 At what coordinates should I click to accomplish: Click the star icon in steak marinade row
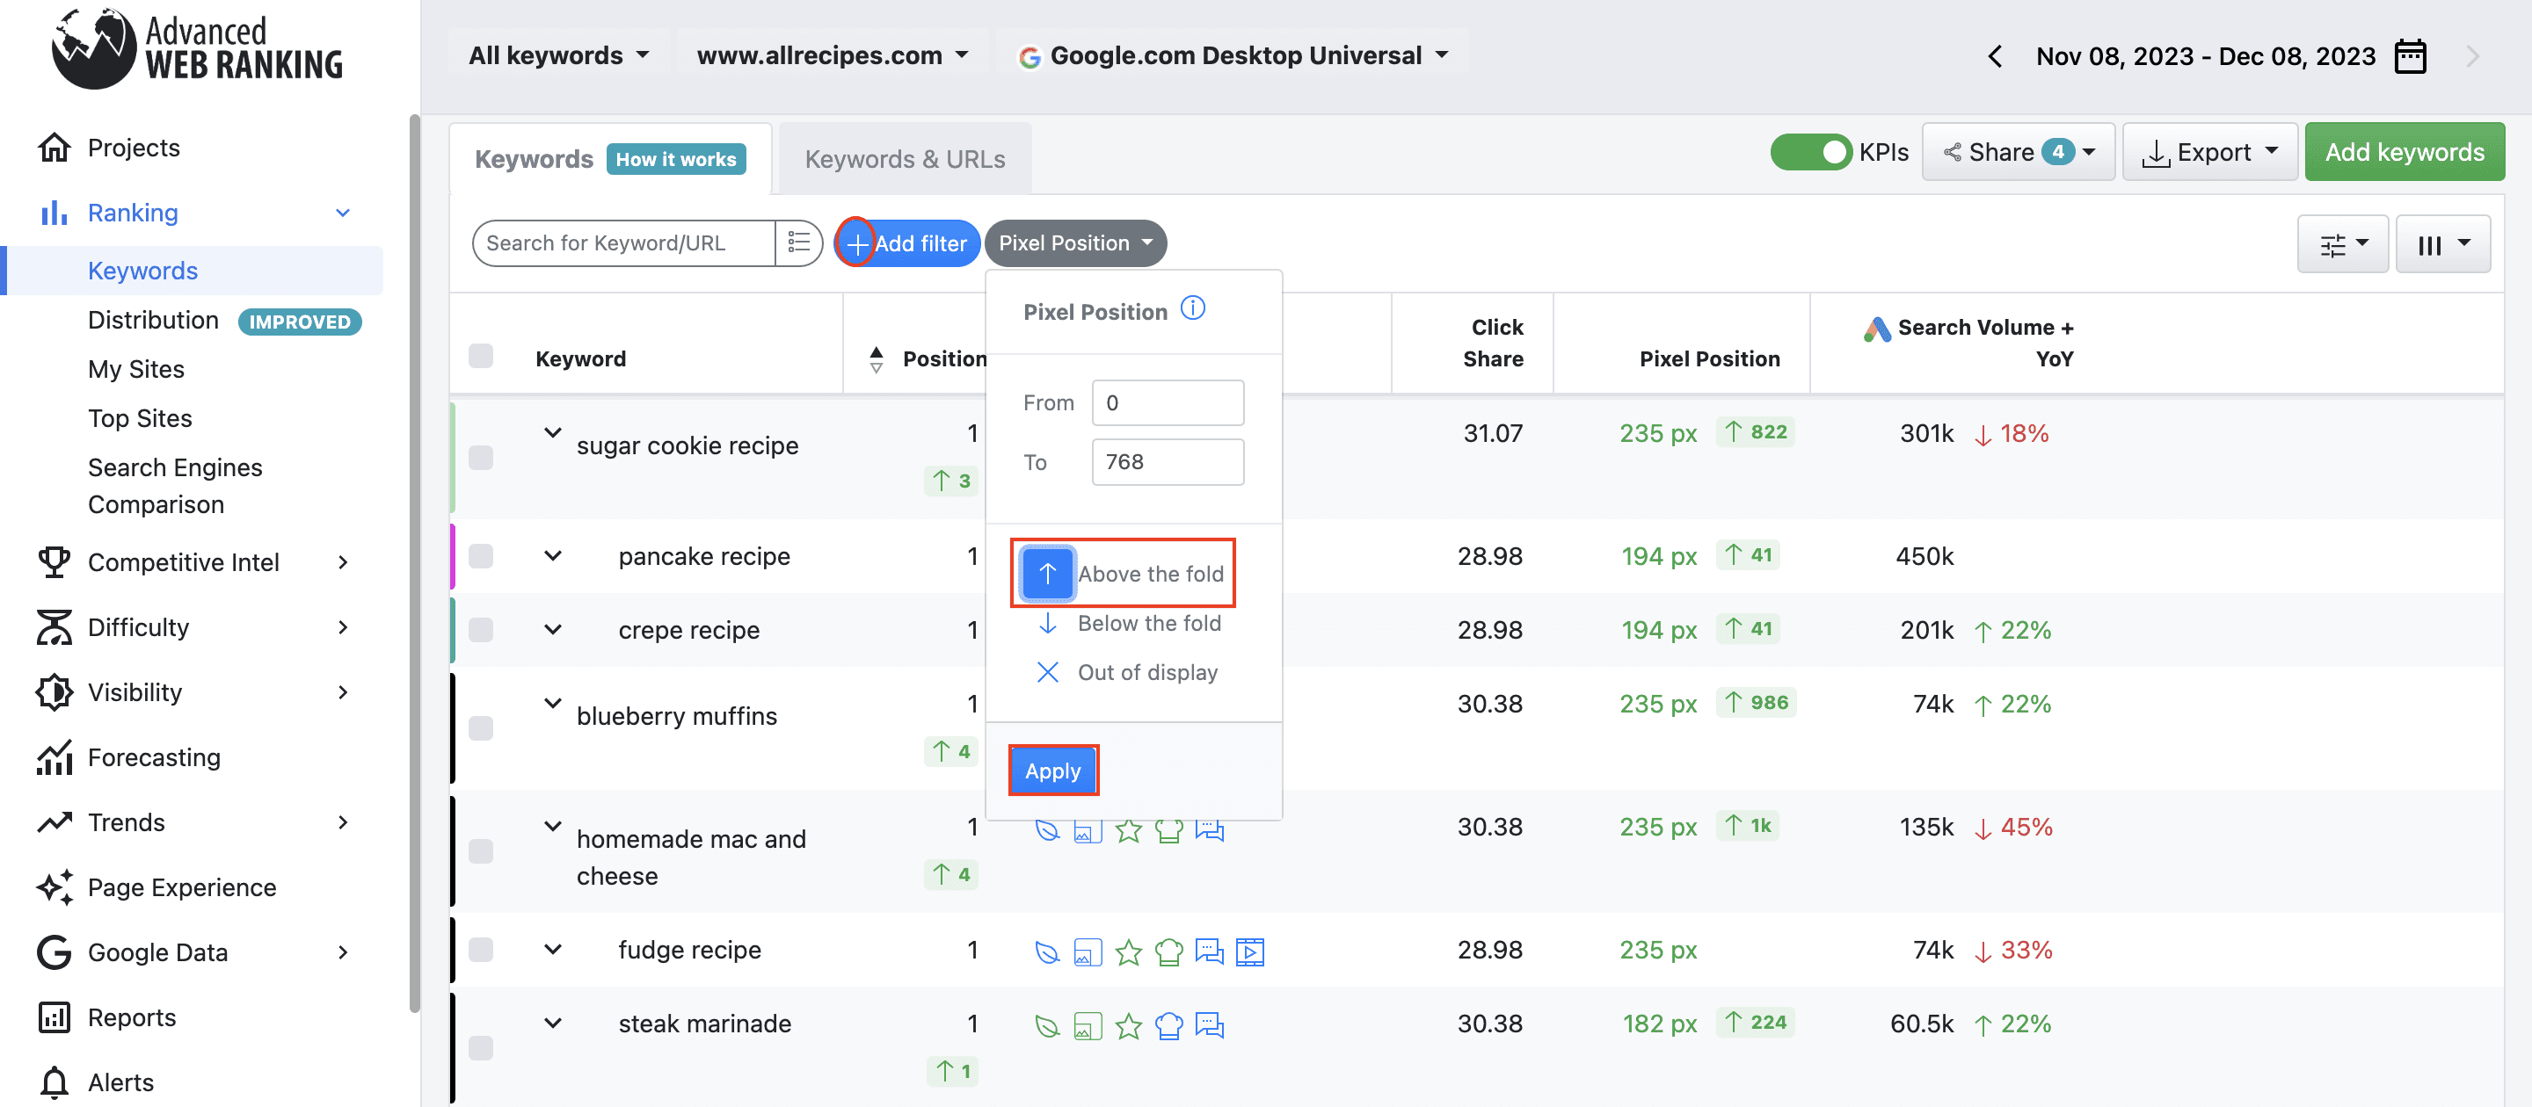pos(1128,1025)
